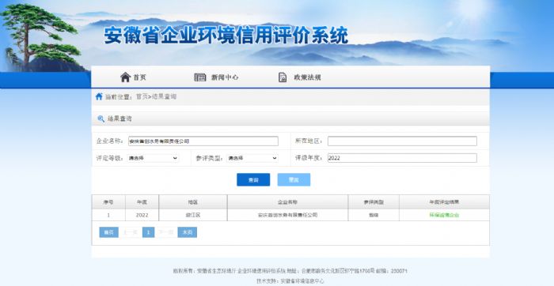This screenshot has width=554, height=286.
Task: Expand the 评定等级 dropdown
Action: pyautogui.click(x=153, y=158)
